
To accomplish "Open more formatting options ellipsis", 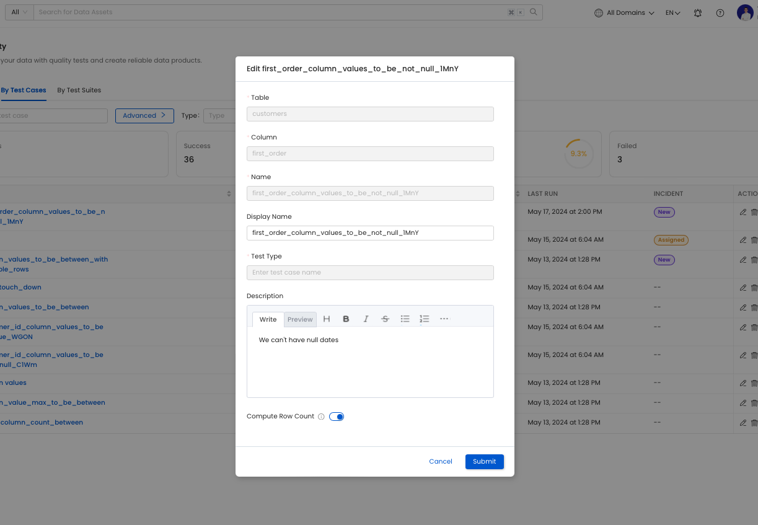I will pyautogui.click(x=444, y=319).
